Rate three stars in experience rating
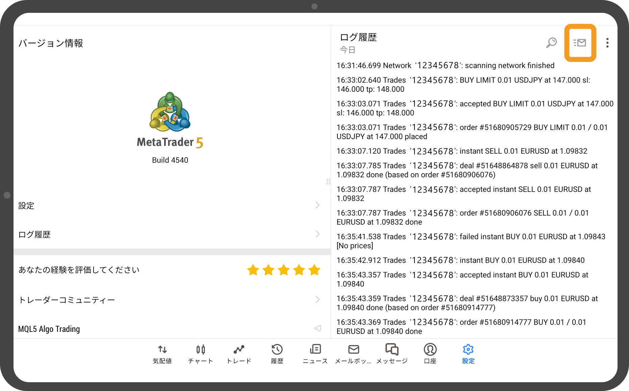 click(x=284, y=270)
